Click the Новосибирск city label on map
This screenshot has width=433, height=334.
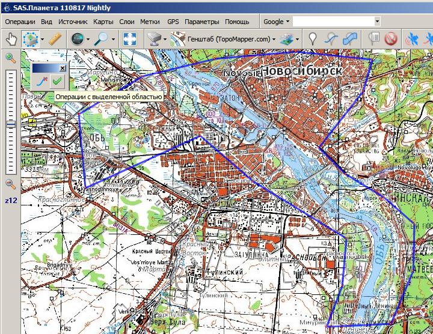[301, 71]
